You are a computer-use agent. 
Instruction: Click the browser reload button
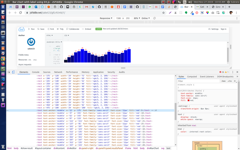click(x=20, y=13)
